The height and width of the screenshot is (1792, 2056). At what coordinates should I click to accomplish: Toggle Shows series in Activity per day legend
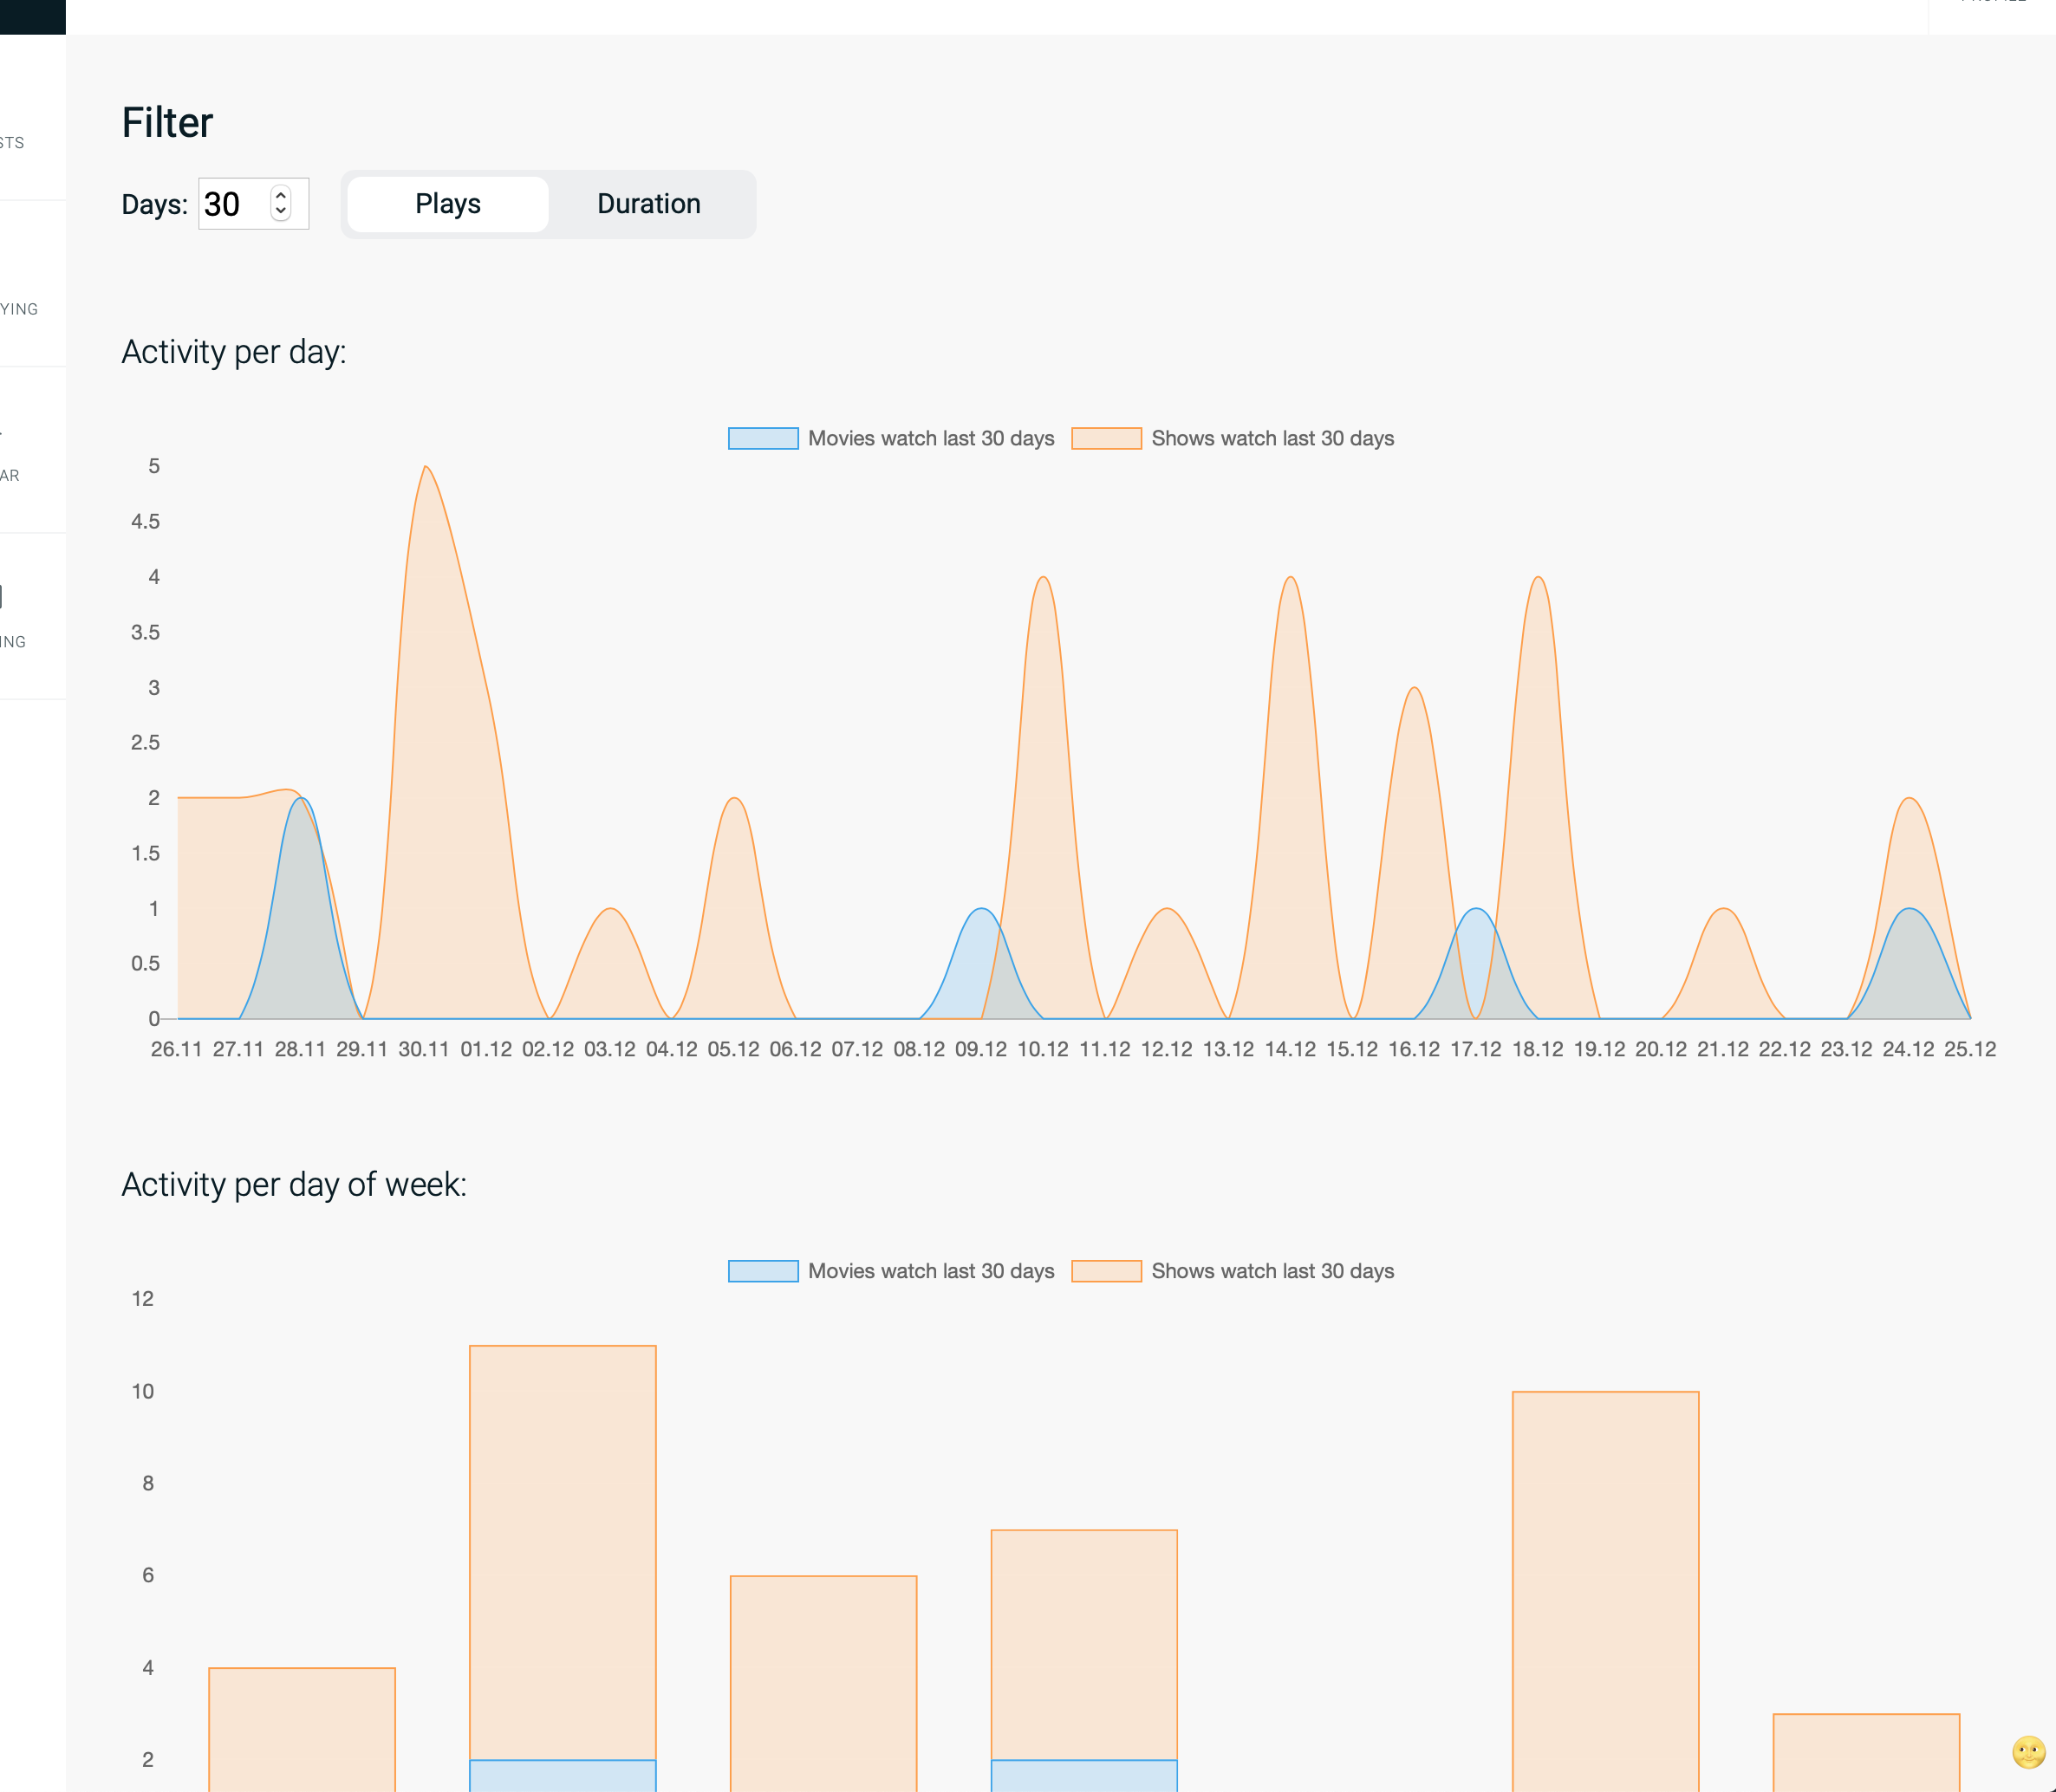(x=1272, y=438)
